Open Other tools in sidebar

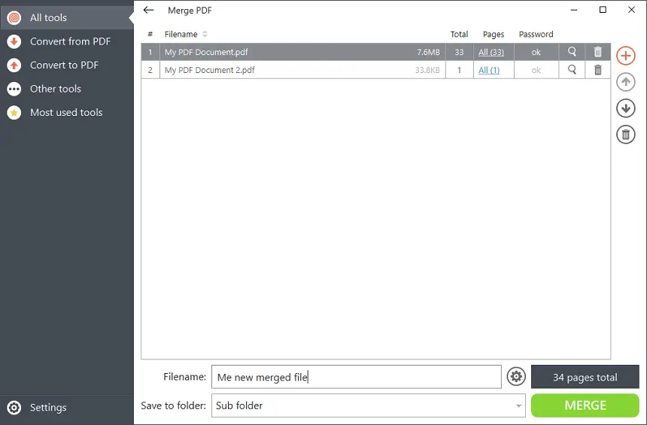click(55, 89)
